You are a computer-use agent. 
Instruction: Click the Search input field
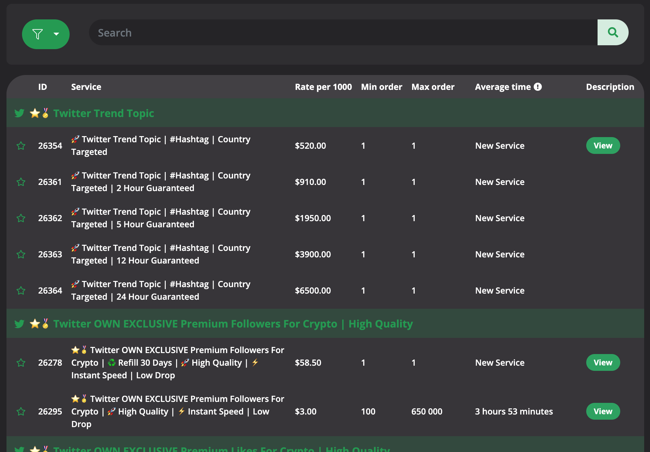343,32
